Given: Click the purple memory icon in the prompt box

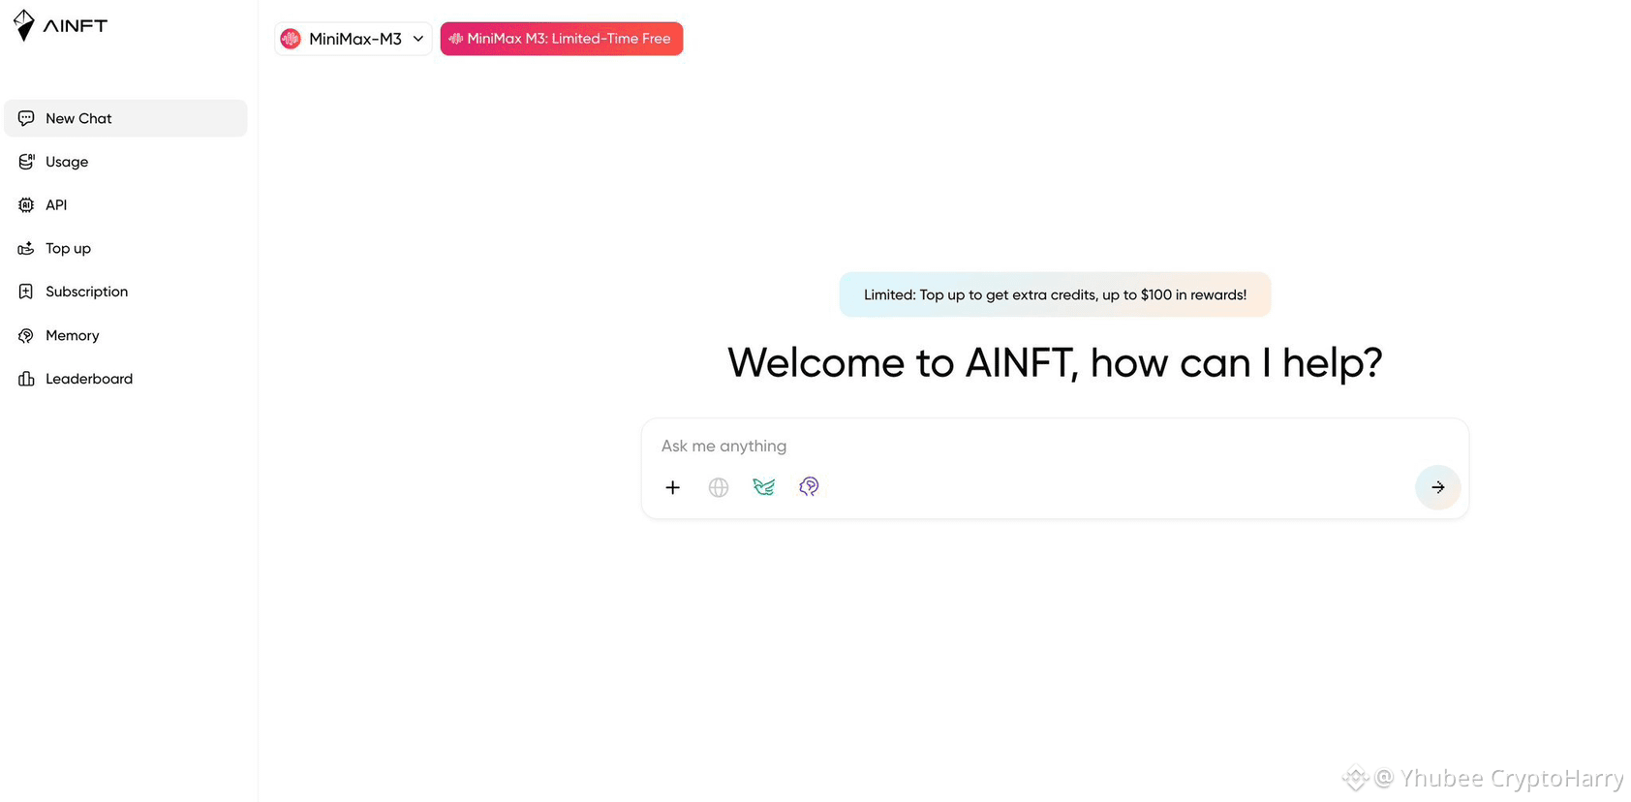Looking at the screenshot, I should coord(809,486).
